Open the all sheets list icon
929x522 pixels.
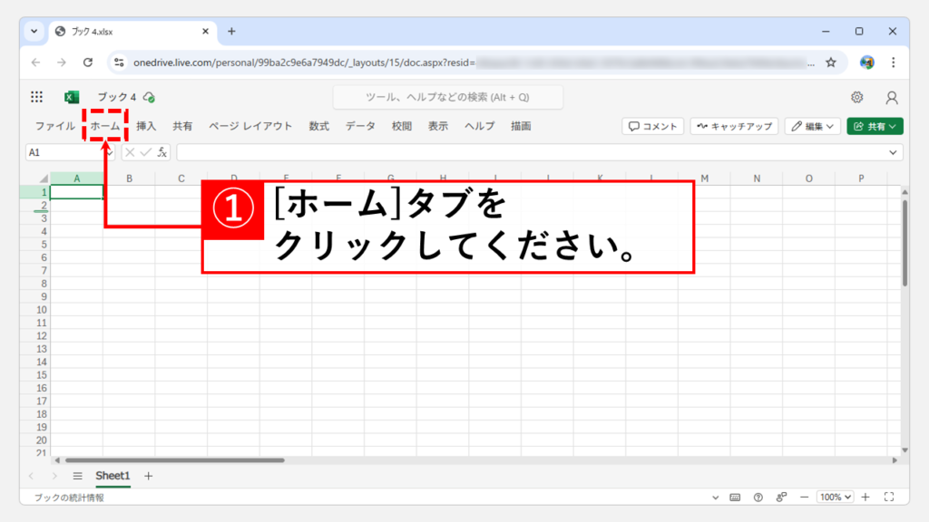tap(78, 476)
